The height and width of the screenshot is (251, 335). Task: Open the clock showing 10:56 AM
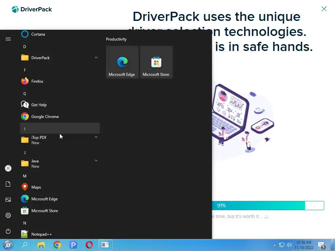click(304, 245)
